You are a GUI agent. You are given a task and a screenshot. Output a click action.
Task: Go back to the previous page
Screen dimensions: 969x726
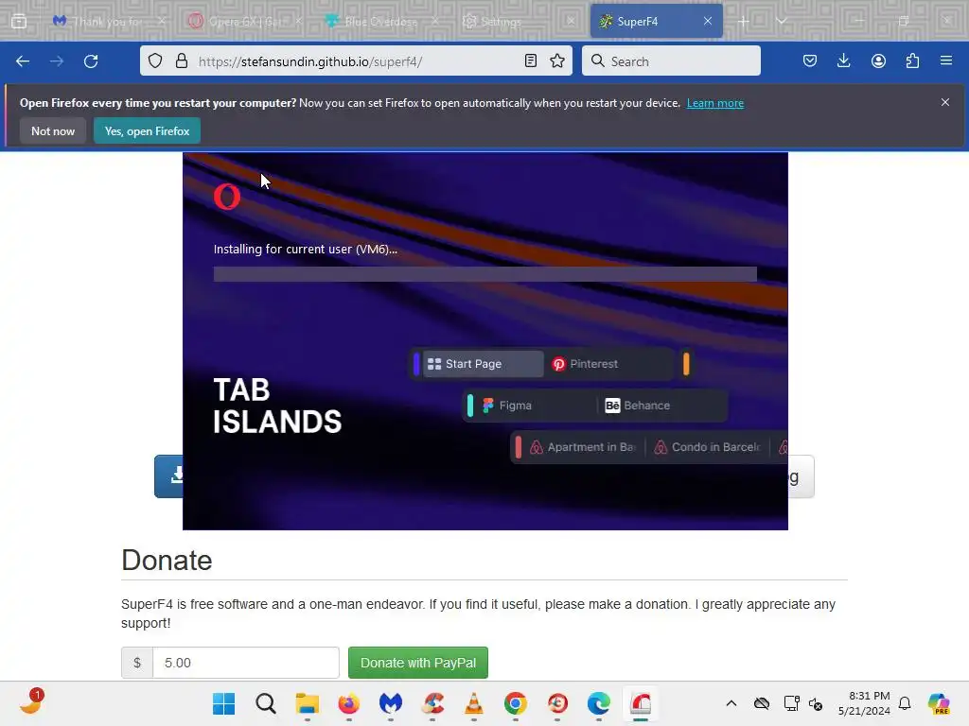coord(23,61)
